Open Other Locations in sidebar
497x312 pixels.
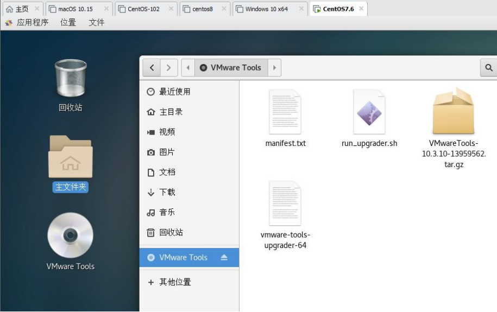pyautogui.click(x=189, y=282)
